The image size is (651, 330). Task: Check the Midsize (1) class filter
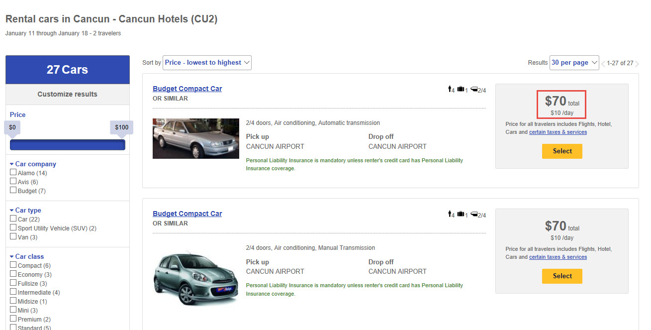(x=13, y=301)
